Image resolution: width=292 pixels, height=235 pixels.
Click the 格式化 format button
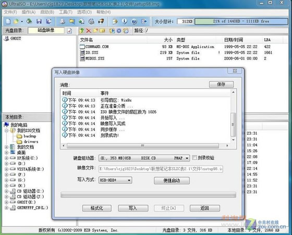97,208
